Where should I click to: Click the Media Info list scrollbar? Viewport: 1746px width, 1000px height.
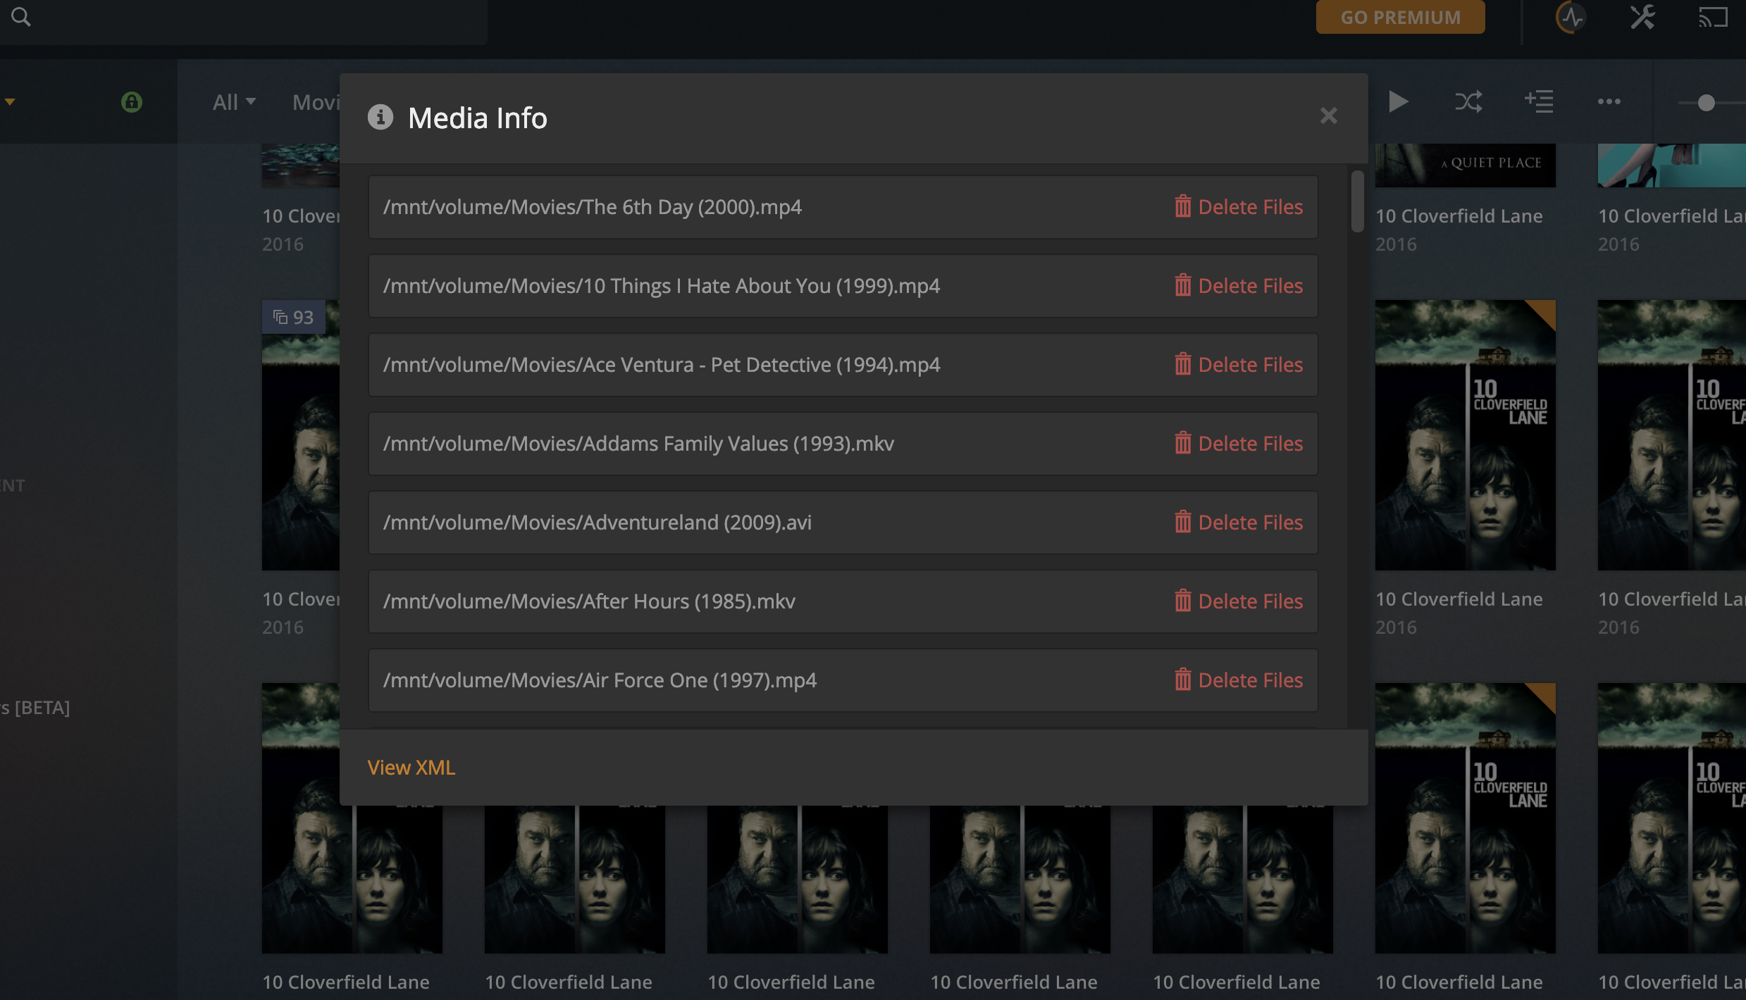[1357, 201]
